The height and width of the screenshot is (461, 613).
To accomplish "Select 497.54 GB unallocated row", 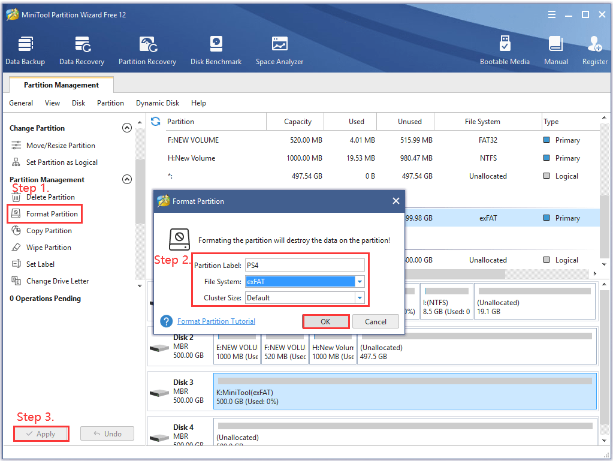I will tap(373, 176).
